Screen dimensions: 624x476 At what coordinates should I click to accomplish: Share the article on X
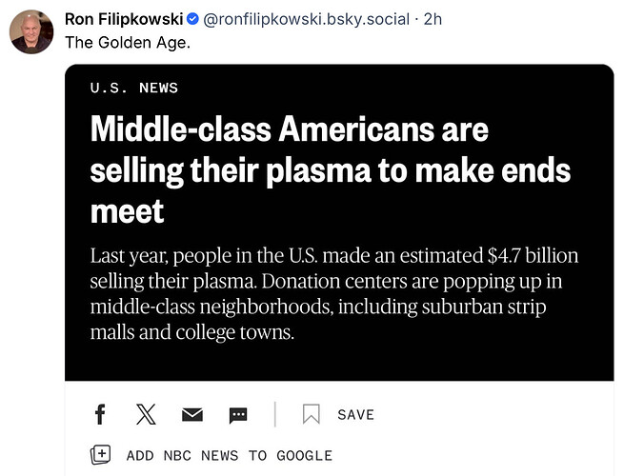click(x=146, y=414)
